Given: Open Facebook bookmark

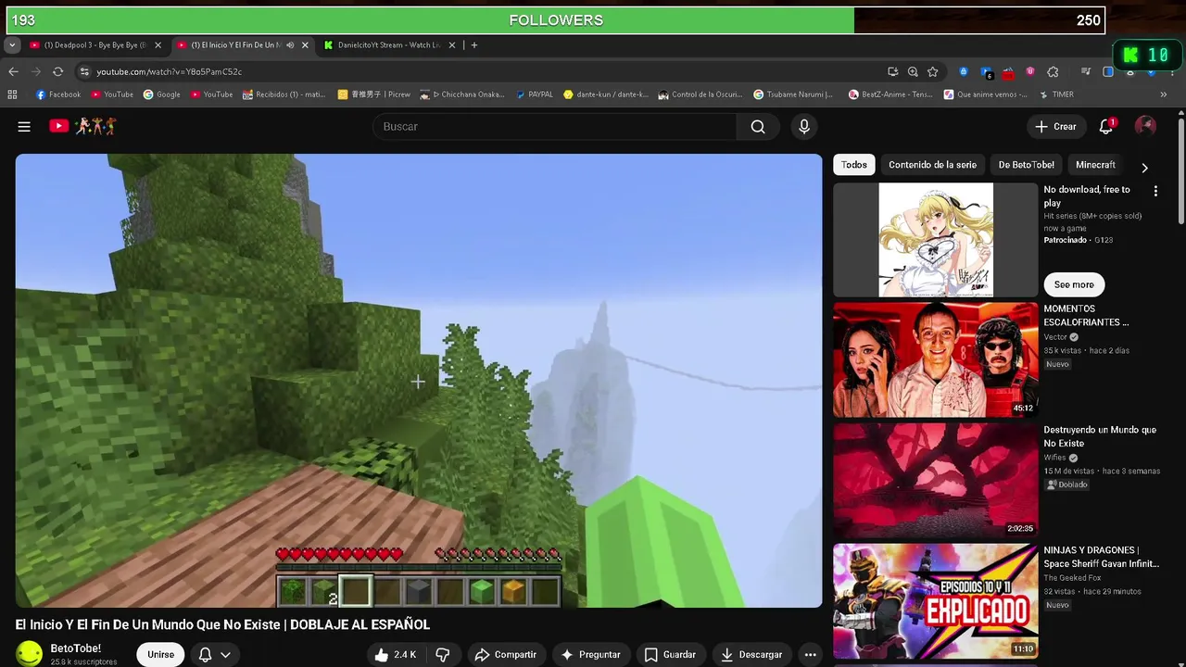Looking at the screenshot, I should pyautogui.click(x=58, y=94).
